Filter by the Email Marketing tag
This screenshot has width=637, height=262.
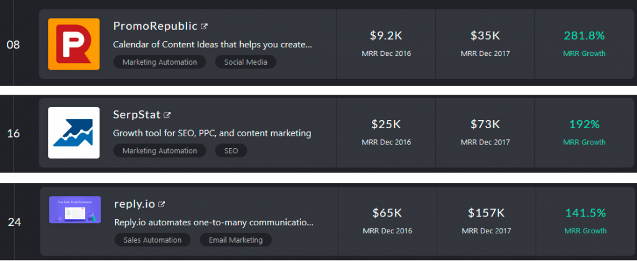click(x=236, y=240)
